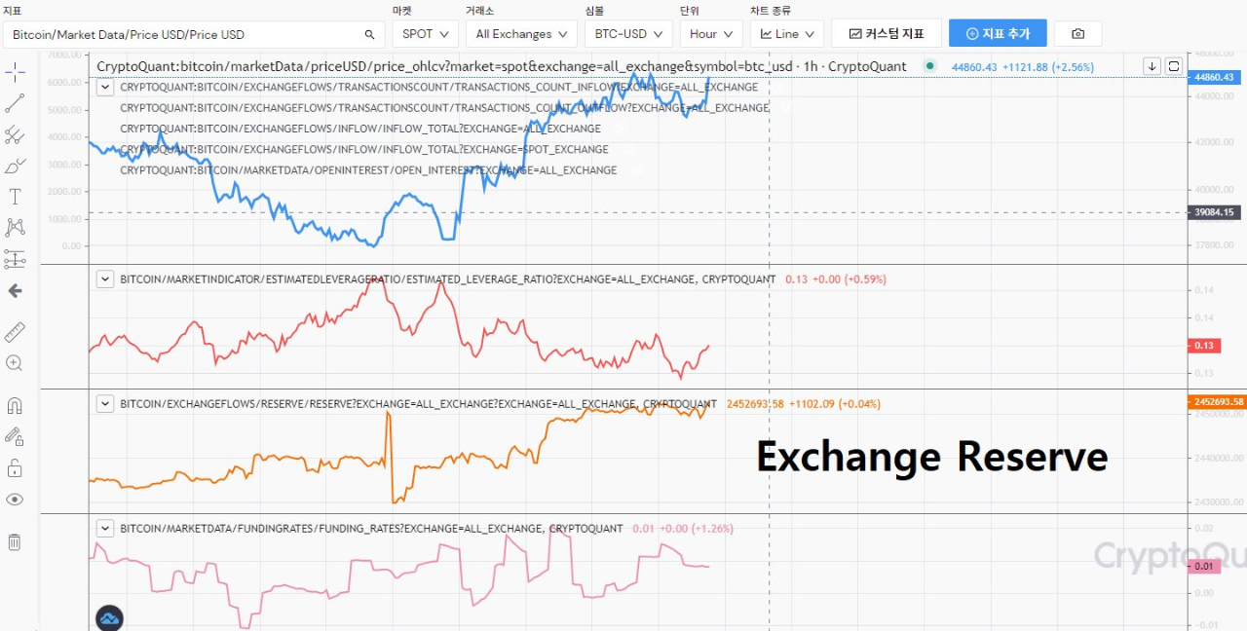The image size is (1247, 631).
Task: Select the text annotation tool
Action: (14, 196)
